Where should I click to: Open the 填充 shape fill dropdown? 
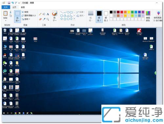pos(81,16)
